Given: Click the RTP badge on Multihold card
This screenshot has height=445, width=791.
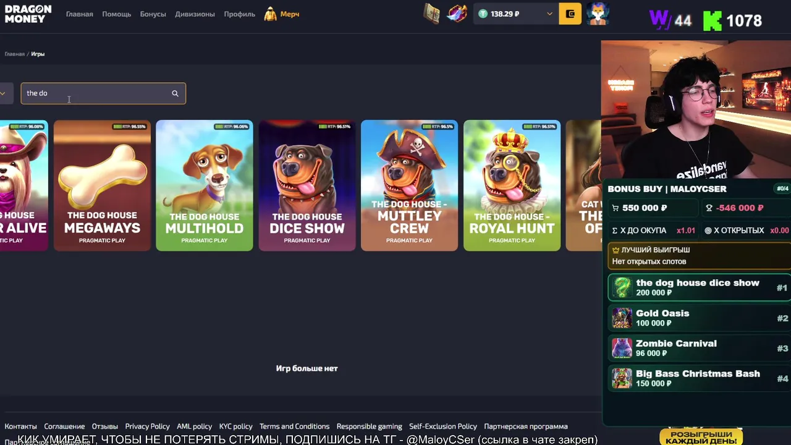Looking at the screenshot, I should (x=232, y=127).
